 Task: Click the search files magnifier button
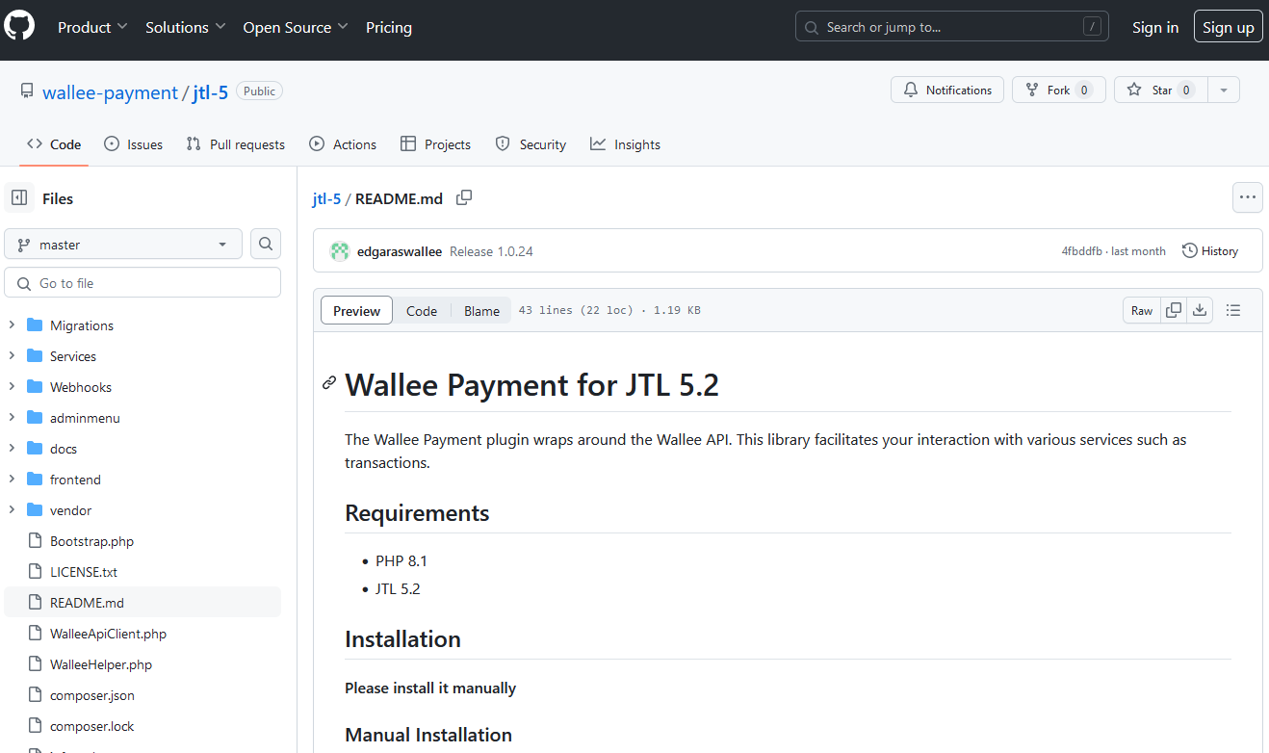pyautogui.click(x=266, y=245)
